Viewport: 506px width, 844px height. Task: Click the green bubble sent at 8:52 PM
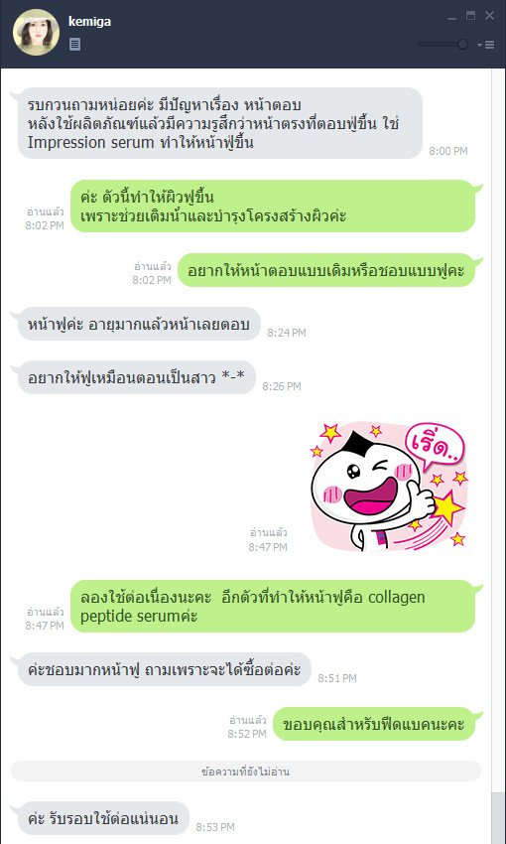[x=374, y=724]
